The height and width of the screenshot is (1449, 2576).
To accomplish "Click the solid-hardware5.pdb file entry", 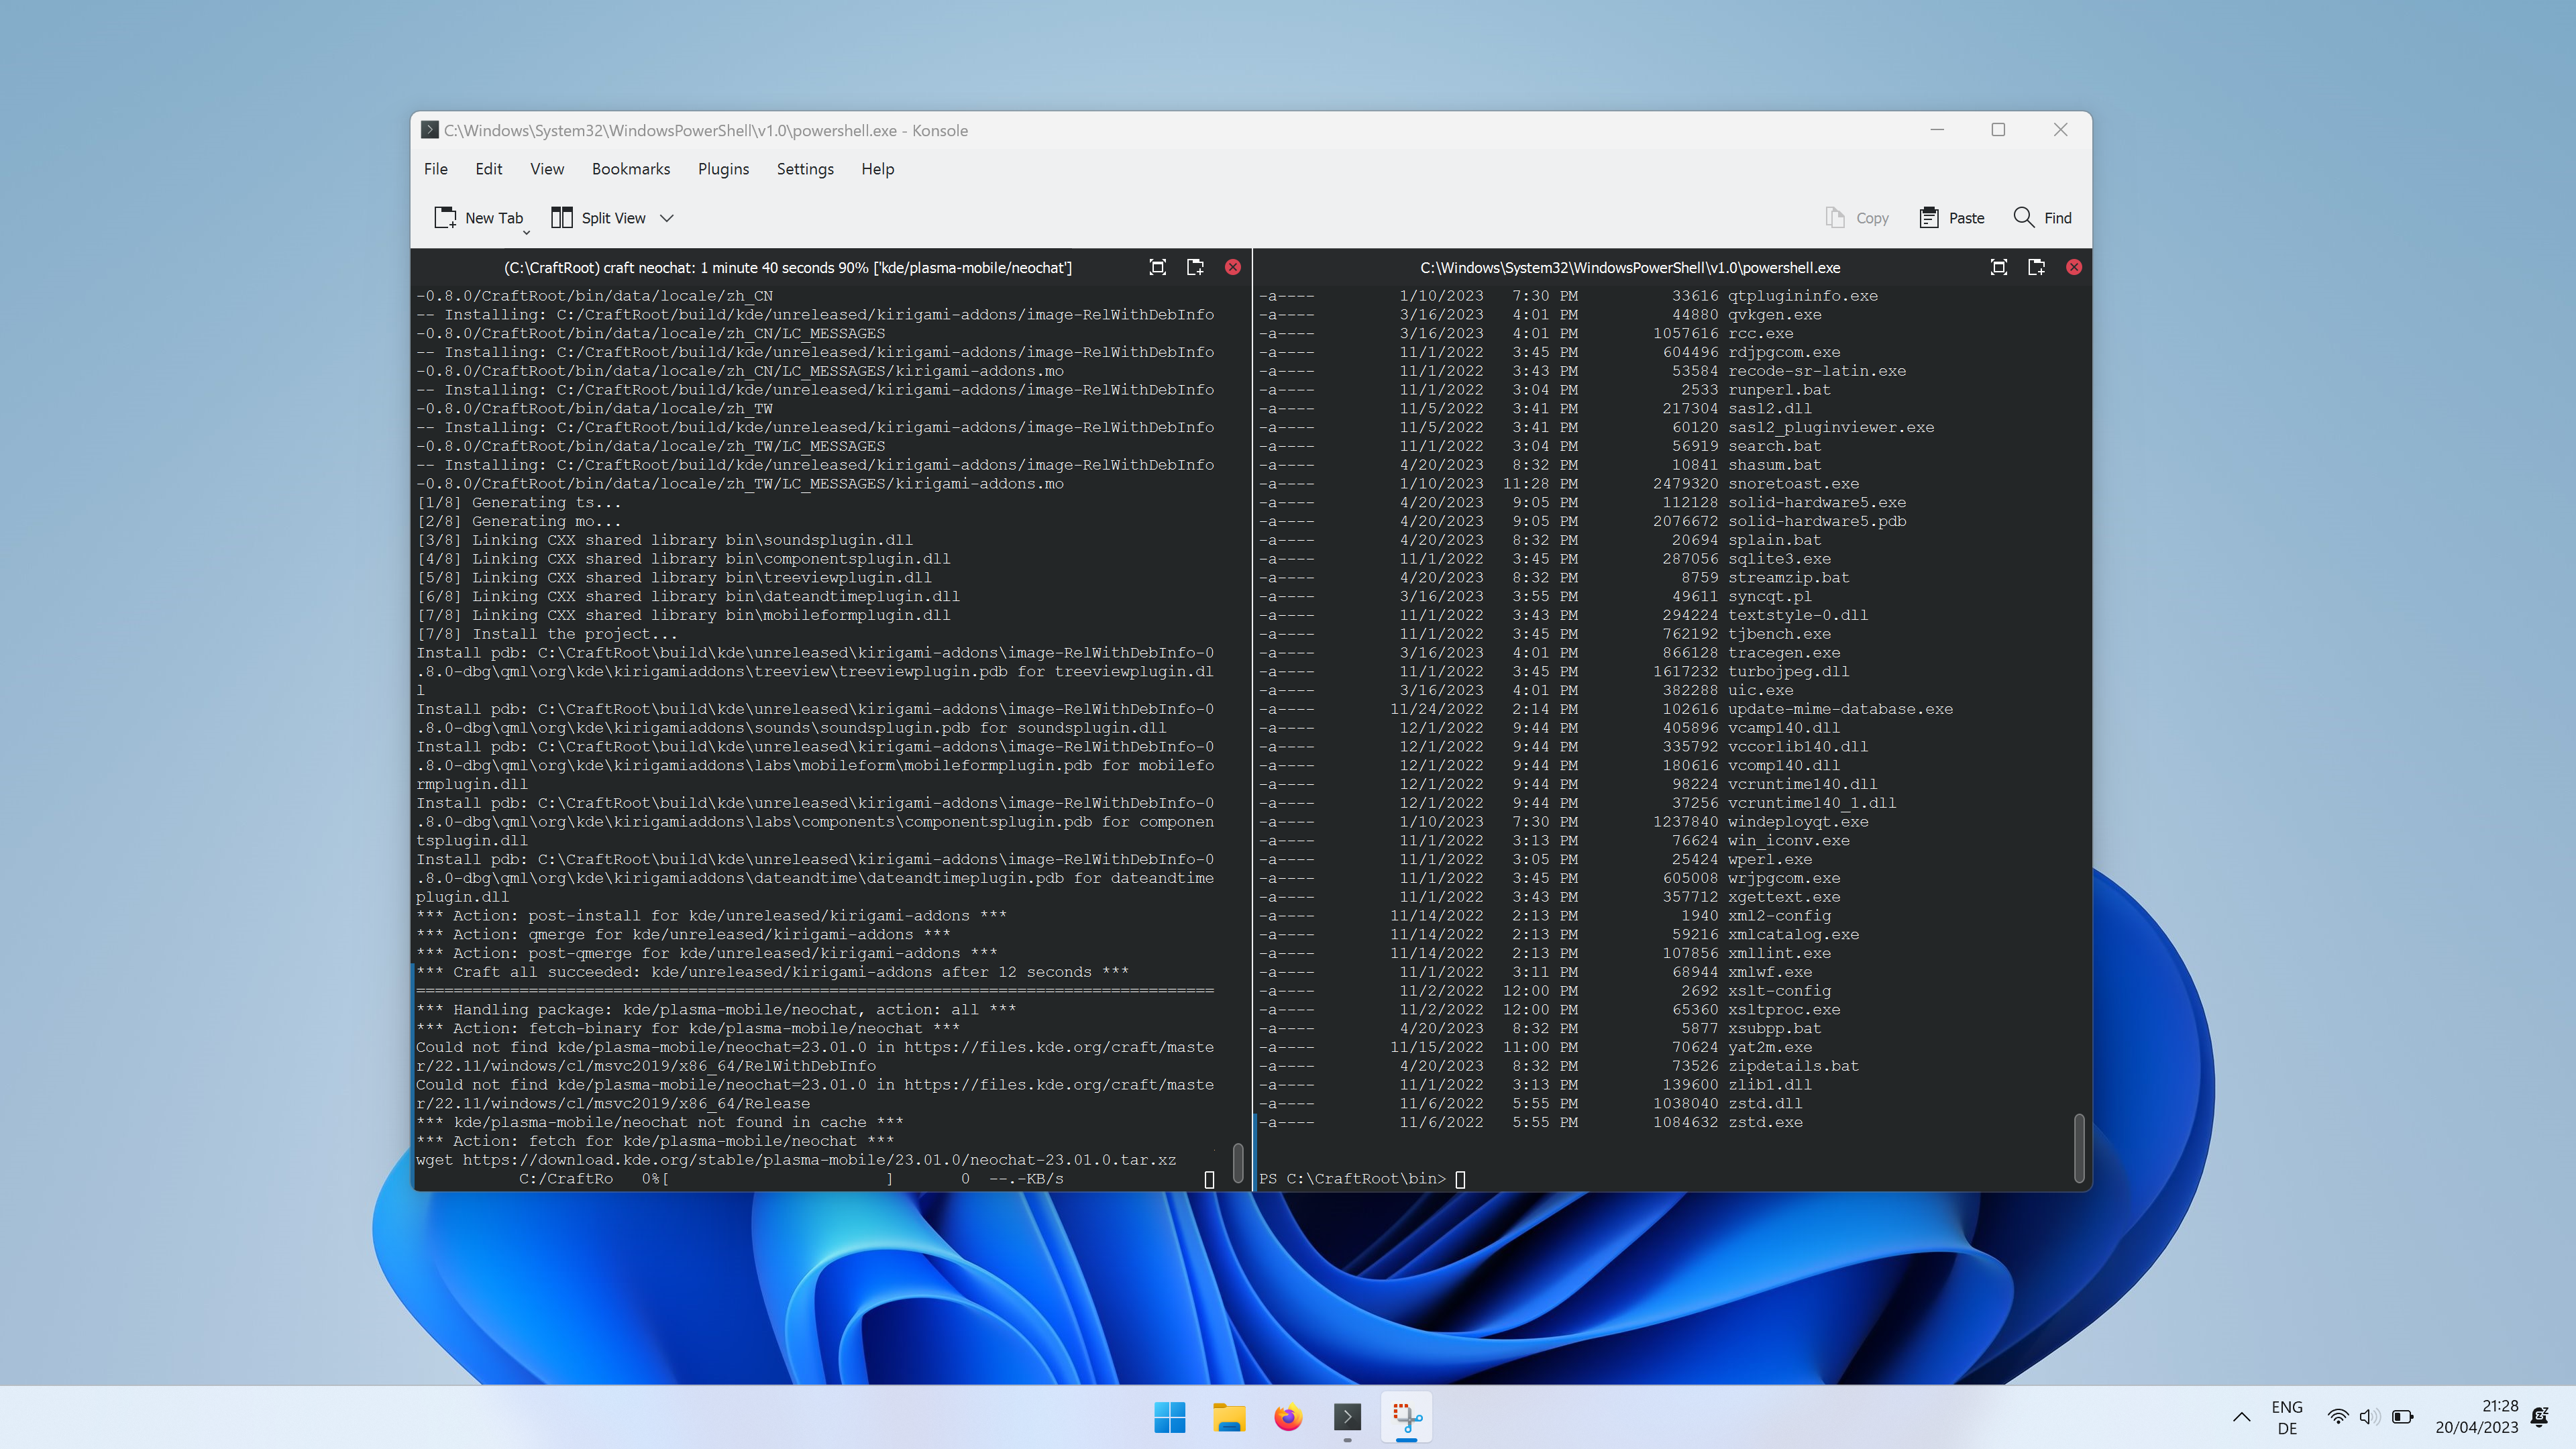I will (x=1817, y=521).
